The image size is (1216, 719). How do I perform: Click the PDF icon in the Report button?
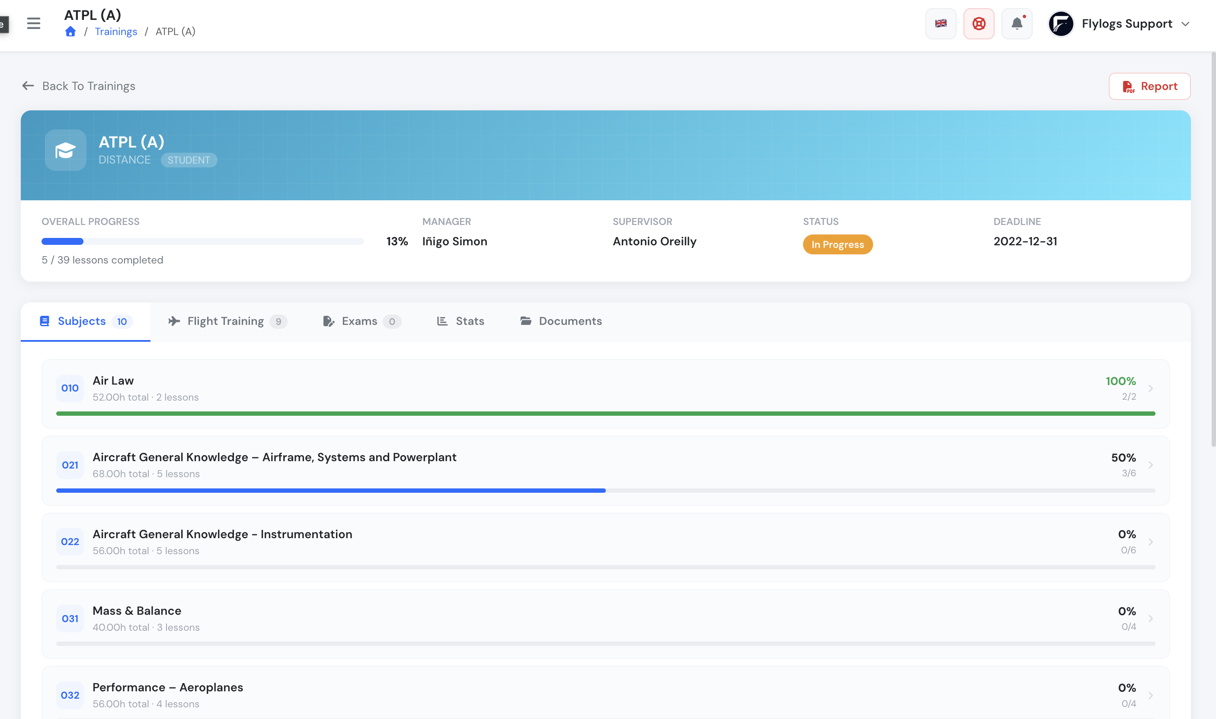click(x=1128, y=86)
